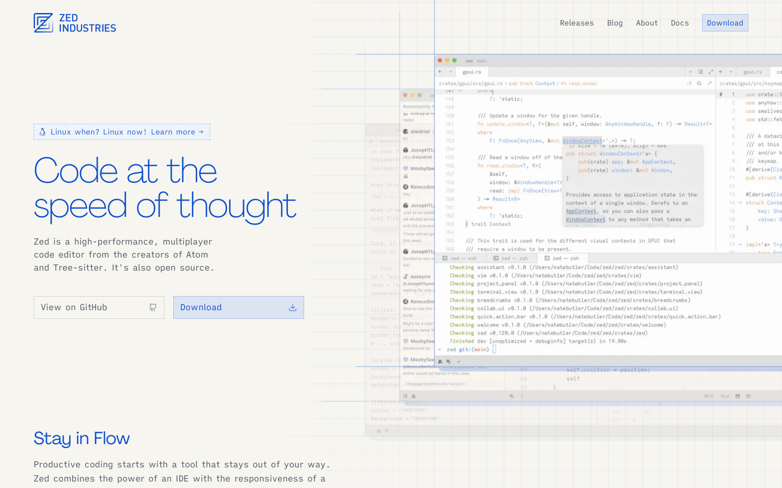Click the magic wand assistant icon in the toolbar
Image resolution: width=782 pixels, height=488 pixels.
(x=709, y=84)
